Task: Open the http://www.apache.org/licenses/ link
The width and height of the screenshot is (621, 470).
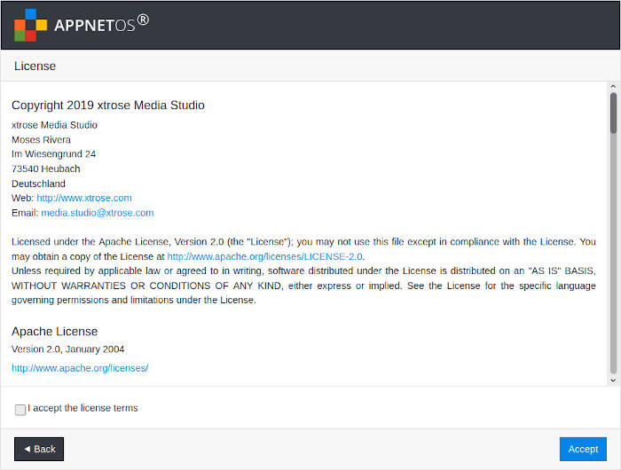Action: [x=80, y=368]
